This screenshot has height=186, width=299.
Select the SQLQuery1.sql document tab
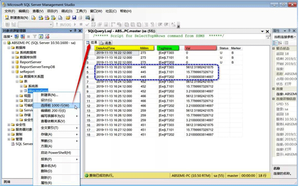122,31
